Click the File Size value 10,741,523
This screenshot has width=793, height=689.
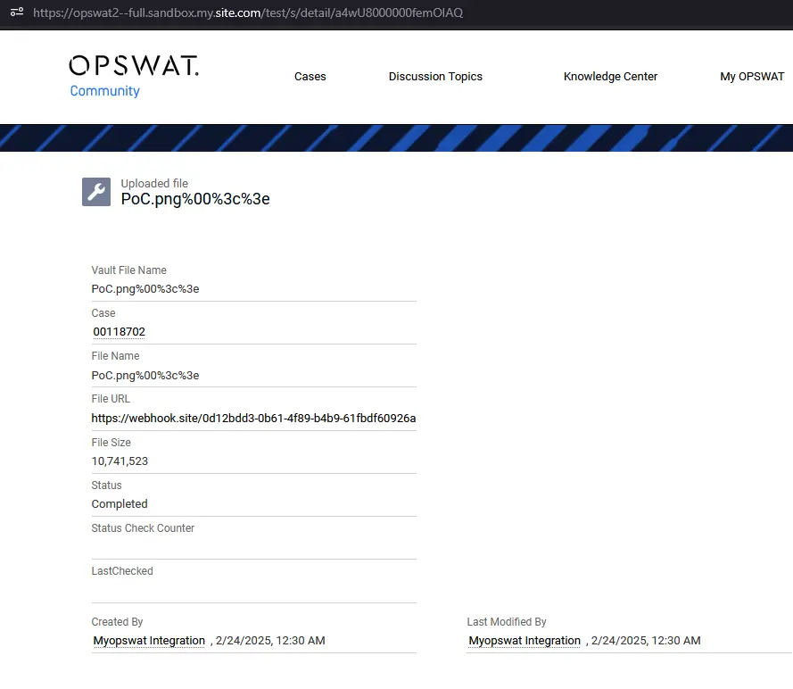(x=120, y=461)
